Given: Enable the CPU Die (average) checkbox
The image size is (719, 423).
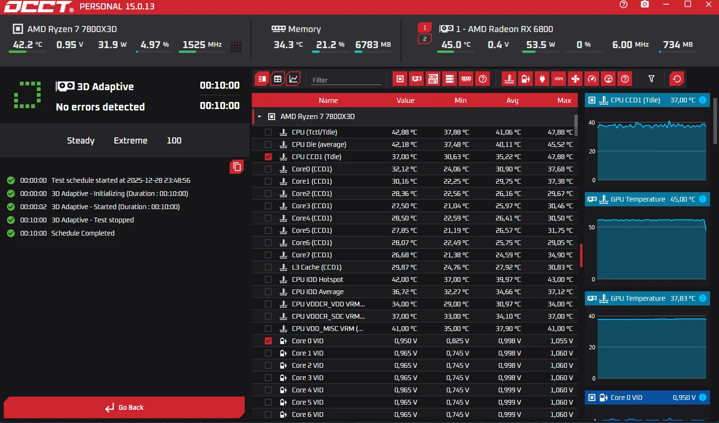Looking at the screenshot, I should [x=268, y=144].
